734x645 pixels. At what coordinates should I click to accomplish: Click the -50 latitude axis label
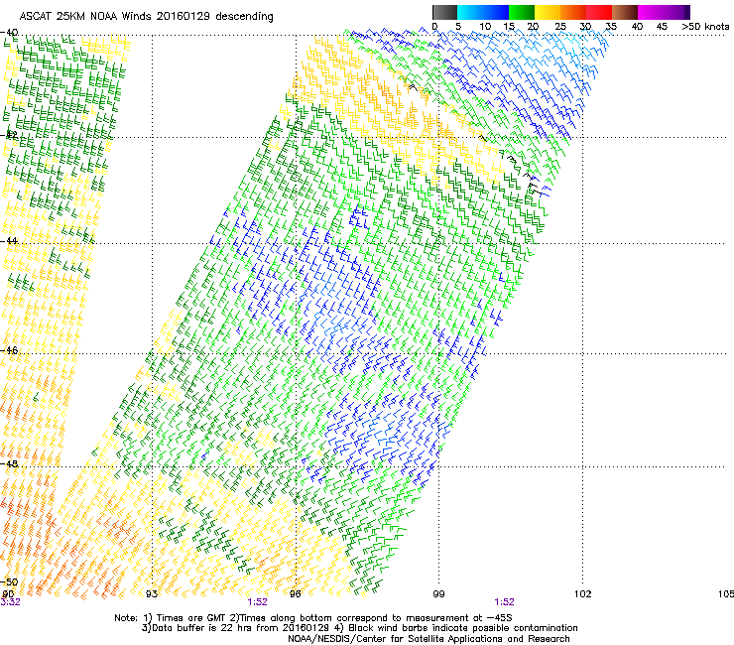(9, 582)
